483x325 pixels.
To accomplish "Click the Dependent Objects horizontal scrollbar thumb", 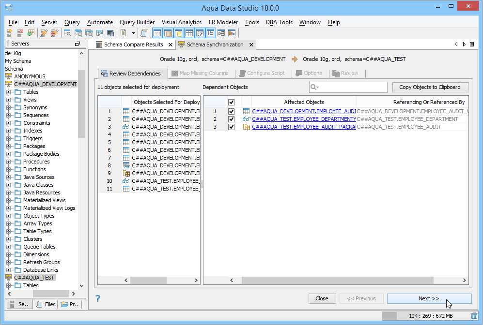I will click(x=337, y=280).
